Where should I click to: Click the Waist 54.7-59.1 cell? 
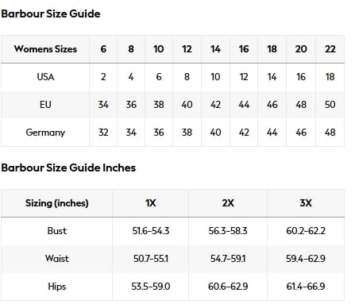coord(228,259)
